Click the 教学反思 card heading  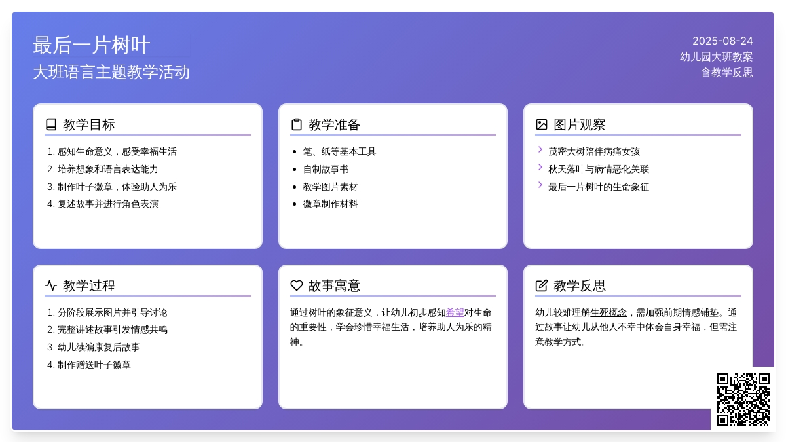[580, 285]
